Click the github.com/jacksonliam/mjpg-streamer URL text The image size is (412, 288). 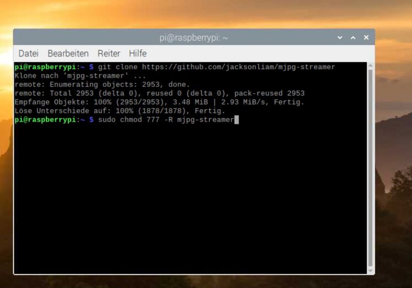point(239,67)
